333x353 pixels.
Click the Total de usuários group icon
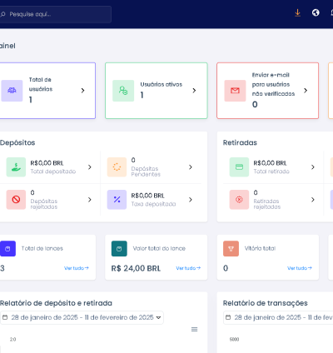click(12, 91)
